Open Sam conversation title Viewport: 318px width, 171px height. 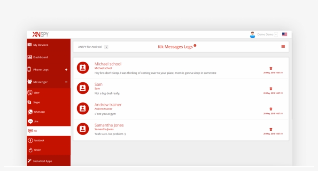pyautogui.click(x=99, y=84)
